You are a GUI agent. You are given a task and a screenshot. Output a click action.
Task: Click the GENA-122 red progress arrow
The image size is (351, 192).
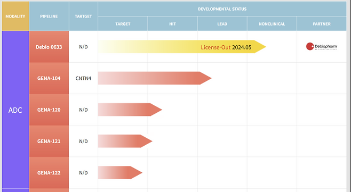point(120,172)
